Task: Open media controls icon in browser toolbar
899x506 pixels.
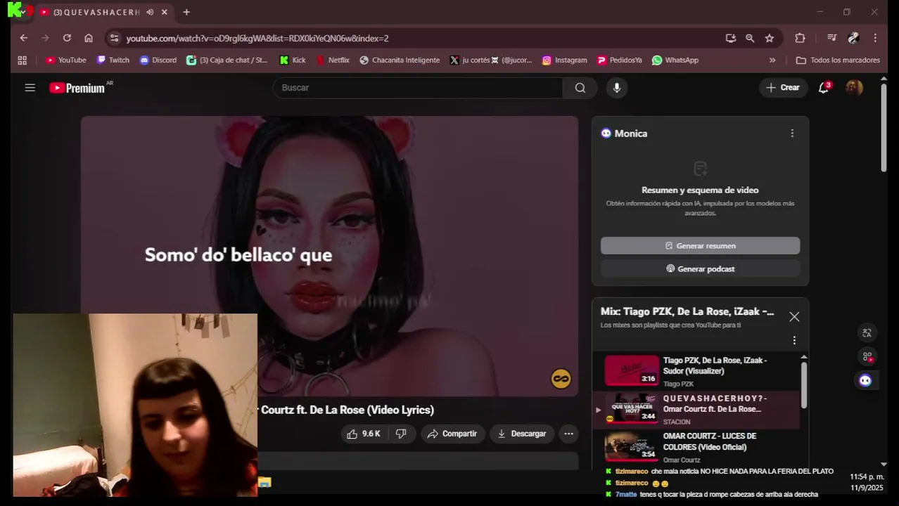Action: click(832, 38)
